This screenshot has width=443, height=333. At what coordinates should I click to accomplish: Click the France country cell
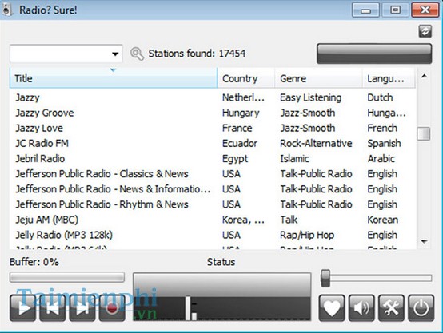(237, 128)
